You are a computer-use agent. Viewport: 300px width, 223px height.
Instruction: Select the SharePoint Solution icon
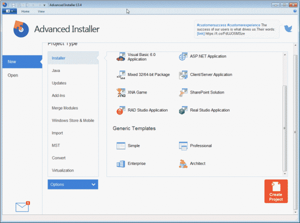(x=182, y=92)
